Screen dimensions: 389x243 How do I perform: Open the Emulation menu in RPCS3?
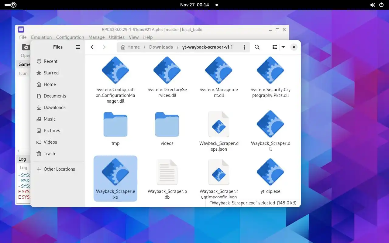41,37
